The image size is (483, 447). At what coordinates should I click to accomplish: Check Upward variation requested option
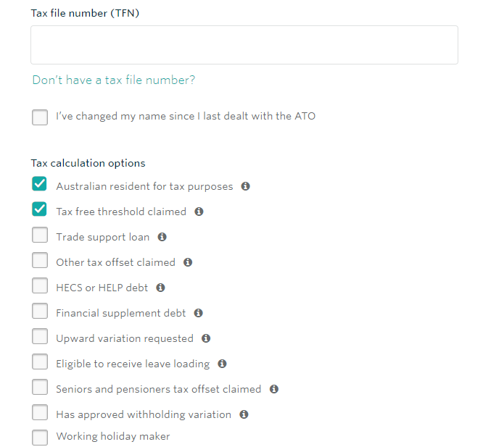tap(40, 336)
